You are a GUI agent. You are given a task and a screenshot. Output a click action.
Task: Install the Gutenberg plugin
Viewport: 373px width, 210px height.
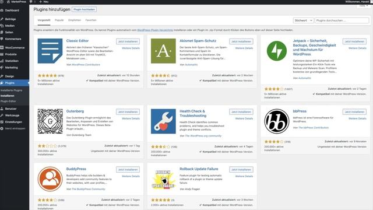click(128, 112)
